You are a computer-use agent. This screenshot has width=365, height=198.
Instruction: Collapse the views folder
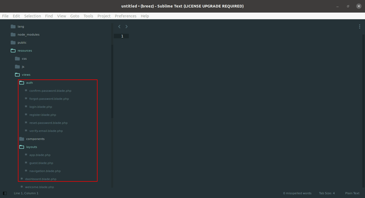(x=17, y=75)
